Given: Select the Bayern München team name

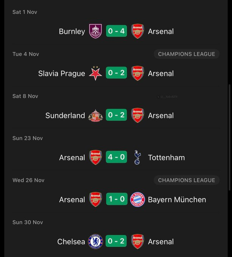Looking at the screenshot, I should pos(177,200).
